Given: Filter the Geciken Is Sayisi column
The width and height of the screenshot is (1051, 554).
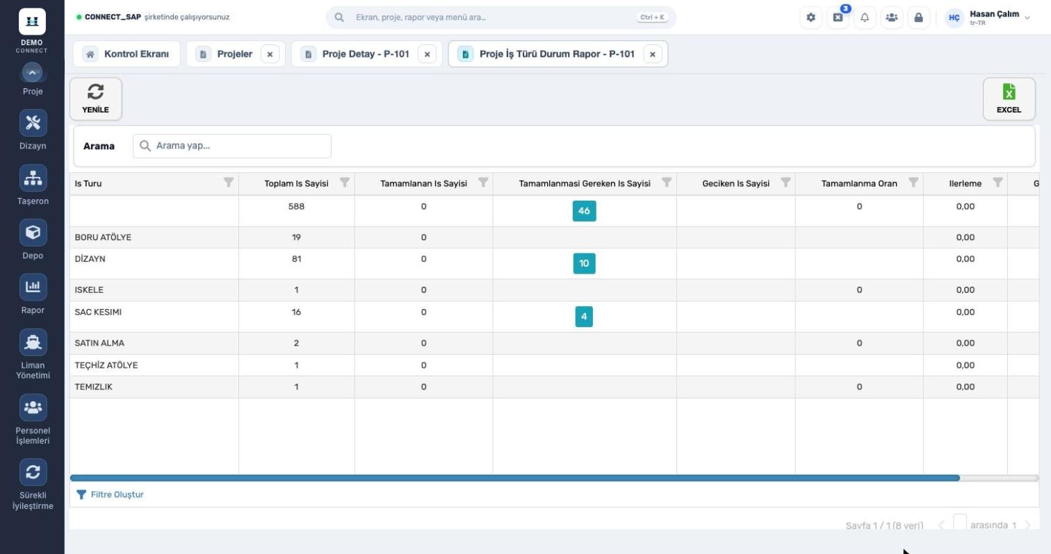Looking at the screenshot, I should 785,183.
